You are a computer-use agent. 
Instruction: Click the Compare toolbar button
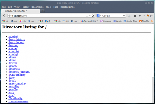click(106, 21)
